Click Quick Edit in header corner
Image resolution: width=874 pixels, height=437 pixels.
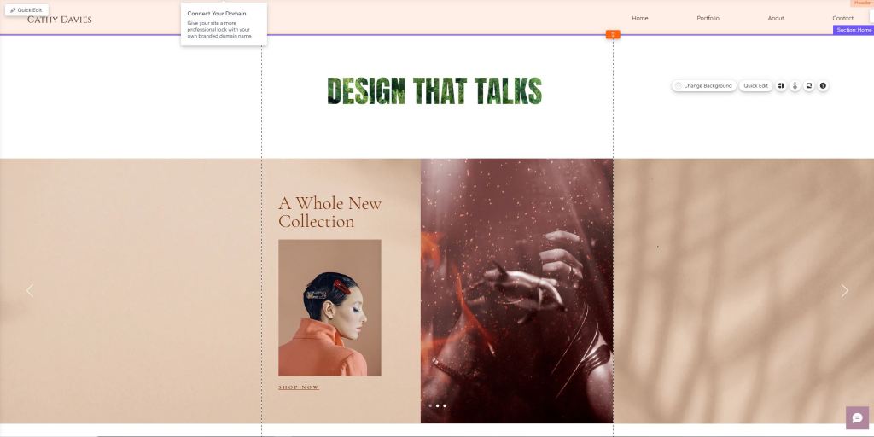point(26,9)
